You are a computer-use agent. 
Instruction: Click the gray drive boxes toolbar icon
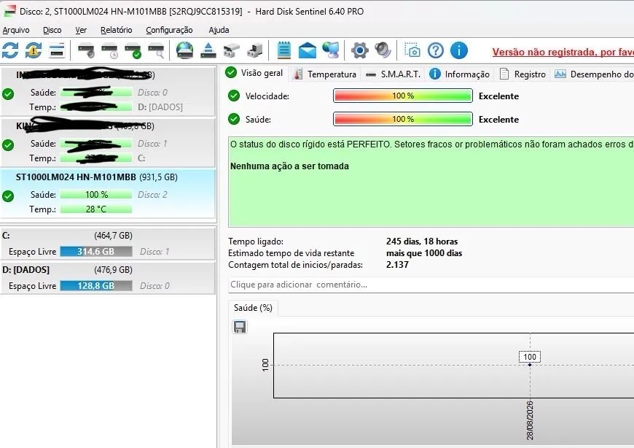(x=255, y=50)
